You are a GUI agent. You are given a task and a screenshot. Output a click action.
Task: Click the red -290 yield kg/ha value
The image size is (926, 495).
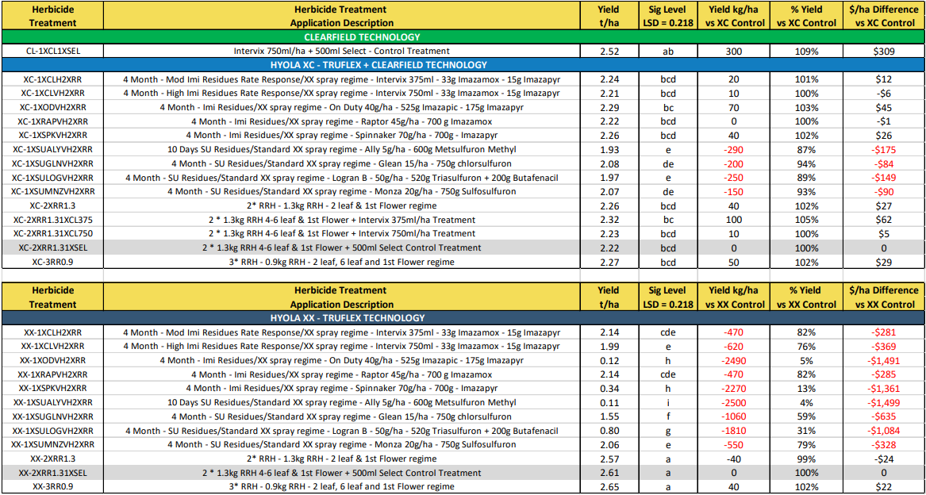tap(735, 149)
